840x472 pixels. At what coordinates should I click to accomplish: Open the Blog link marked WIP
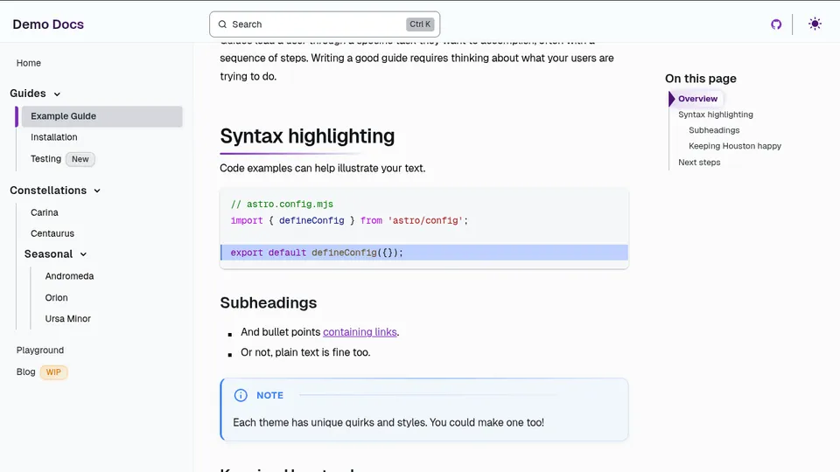[26, 371]
